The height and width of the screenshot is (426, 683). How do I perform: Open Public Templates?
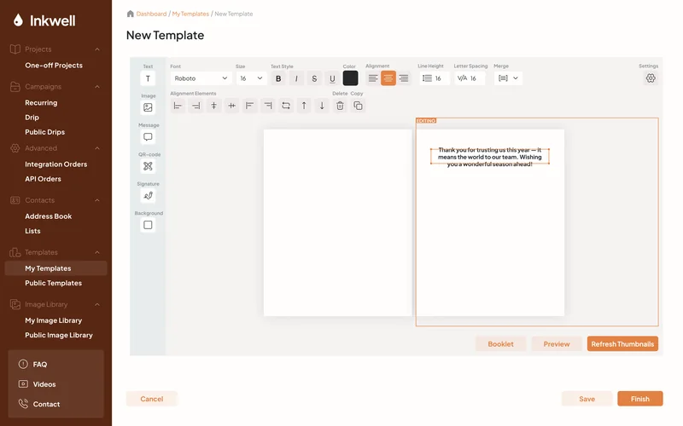click(x=53, y=283)
